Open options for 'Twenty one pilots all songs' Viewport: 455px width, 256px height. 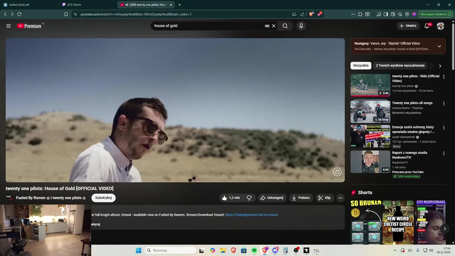(x=444, y=103)
